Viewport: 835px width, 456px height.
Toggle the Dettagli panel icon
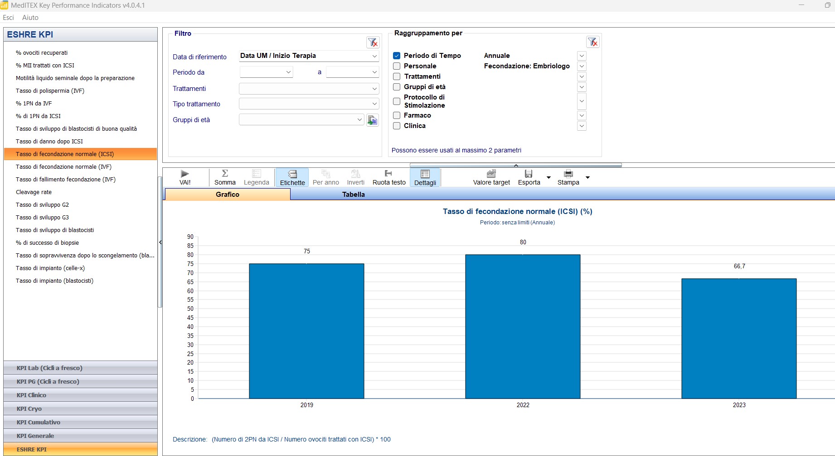[x=425, y=174]
